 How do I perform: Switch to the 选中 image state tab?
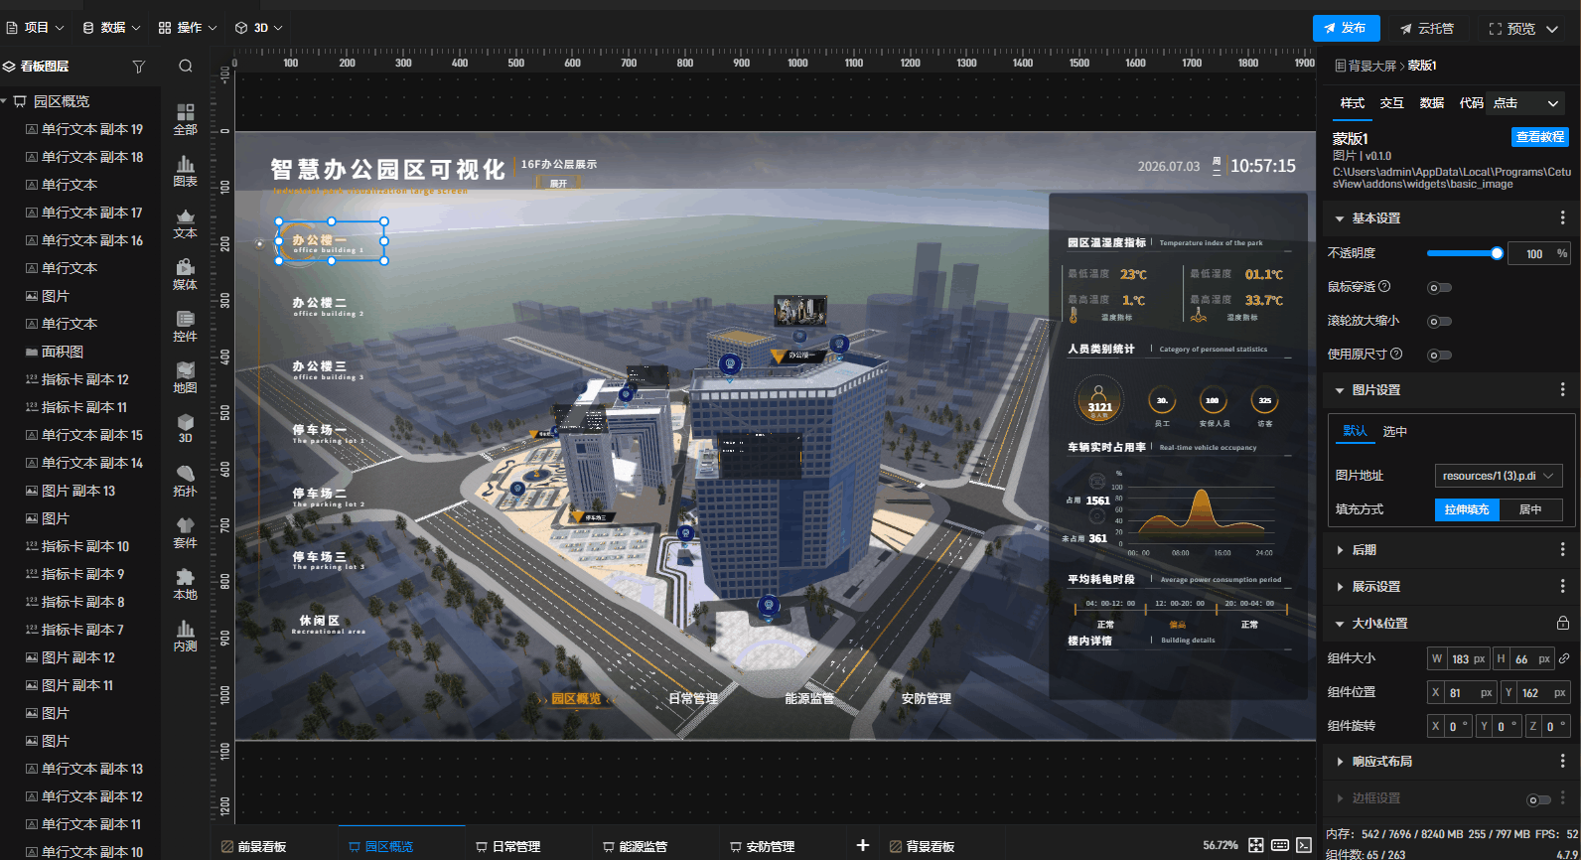point(1395,432)
